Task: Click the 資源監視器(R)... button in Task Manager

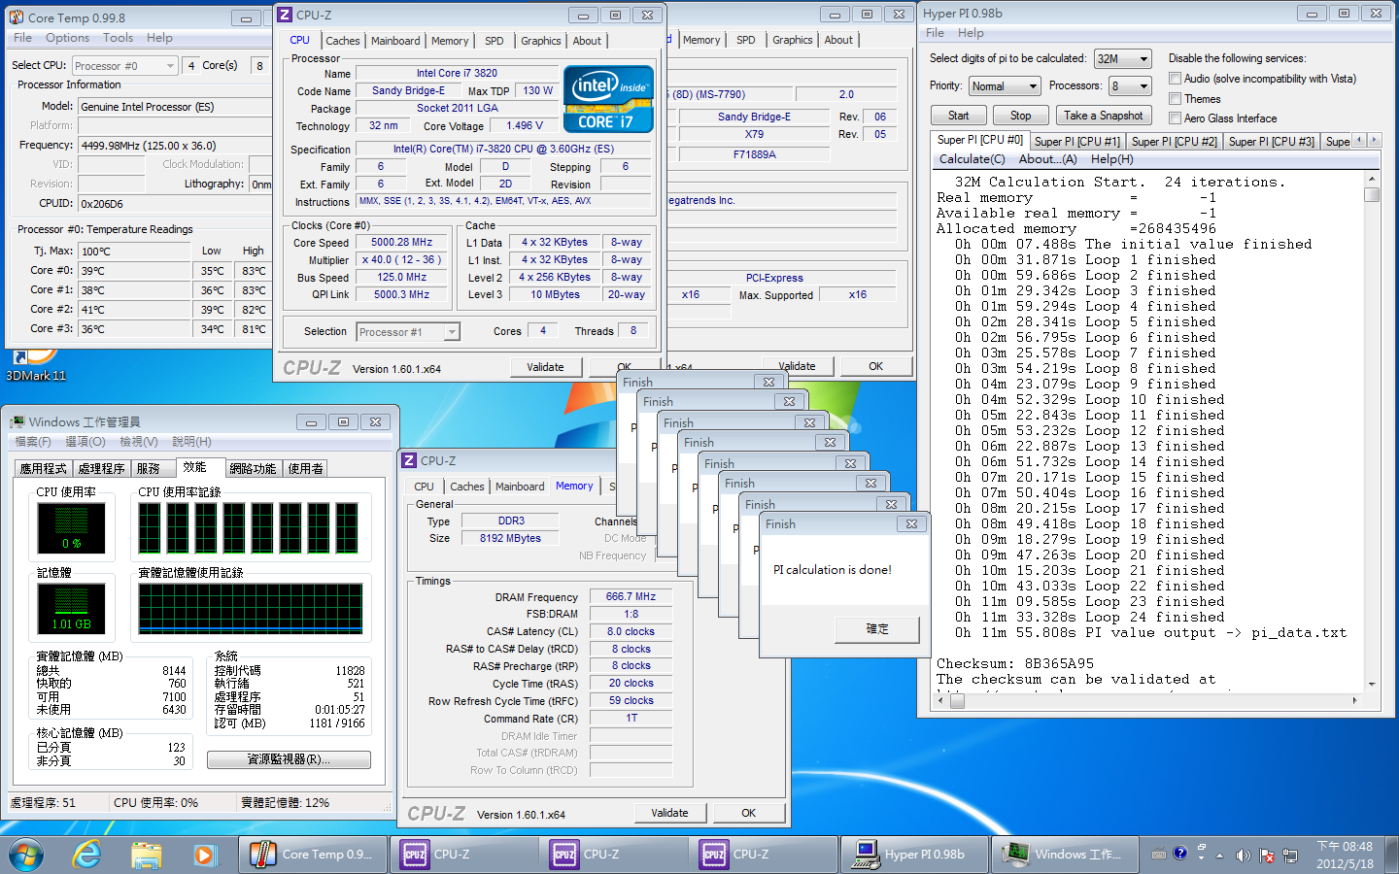Action: [289, 759]
